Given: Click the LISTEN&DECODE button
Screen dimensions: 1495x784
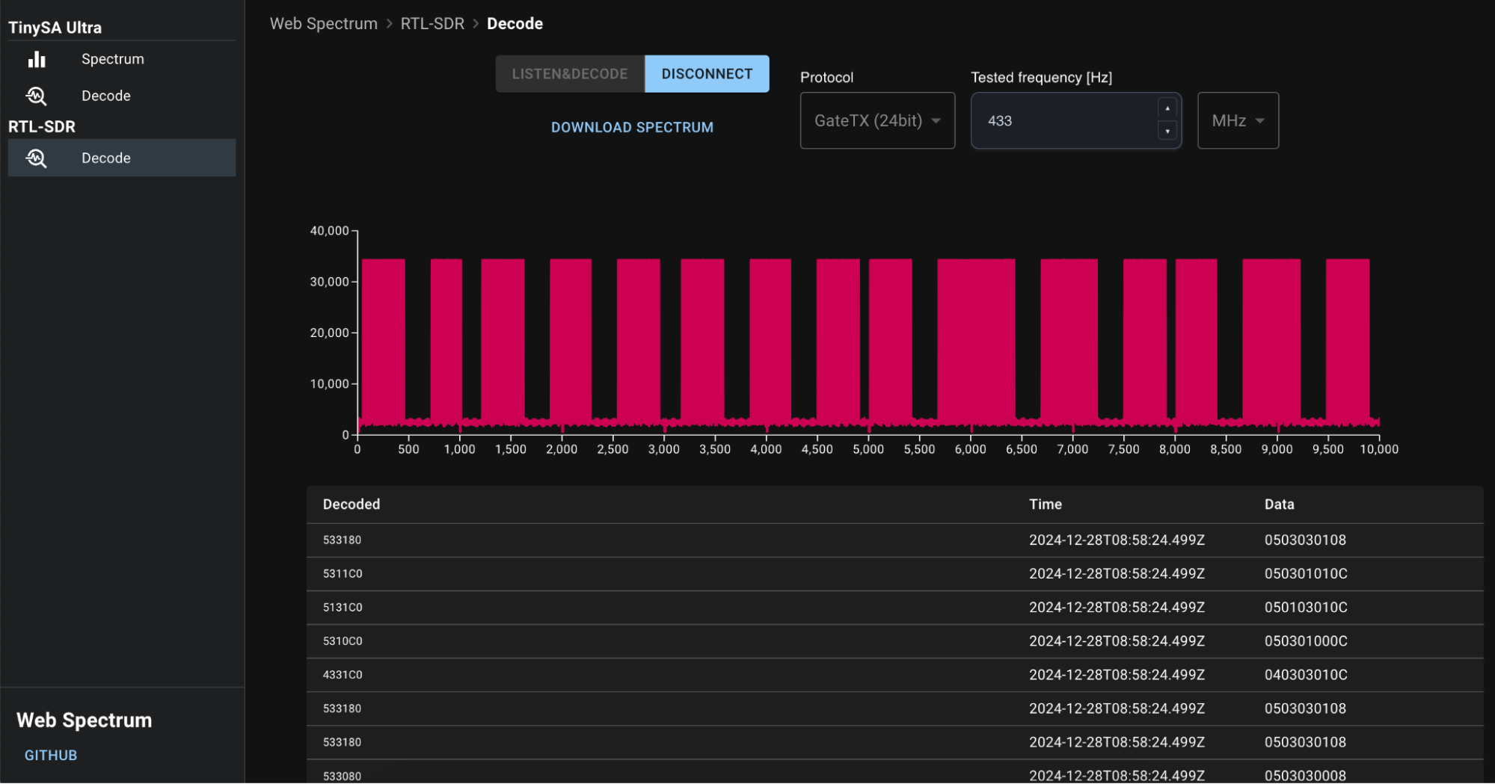Looking at the screenshot, I should pos(570,74).
